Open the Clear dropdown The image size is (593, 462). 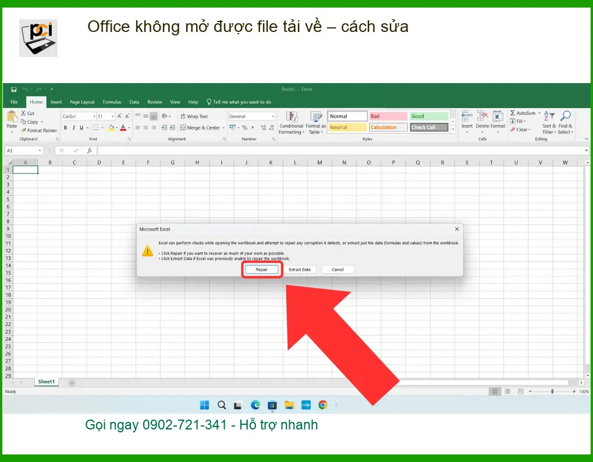pyautogui.click(x=520, y=130)
